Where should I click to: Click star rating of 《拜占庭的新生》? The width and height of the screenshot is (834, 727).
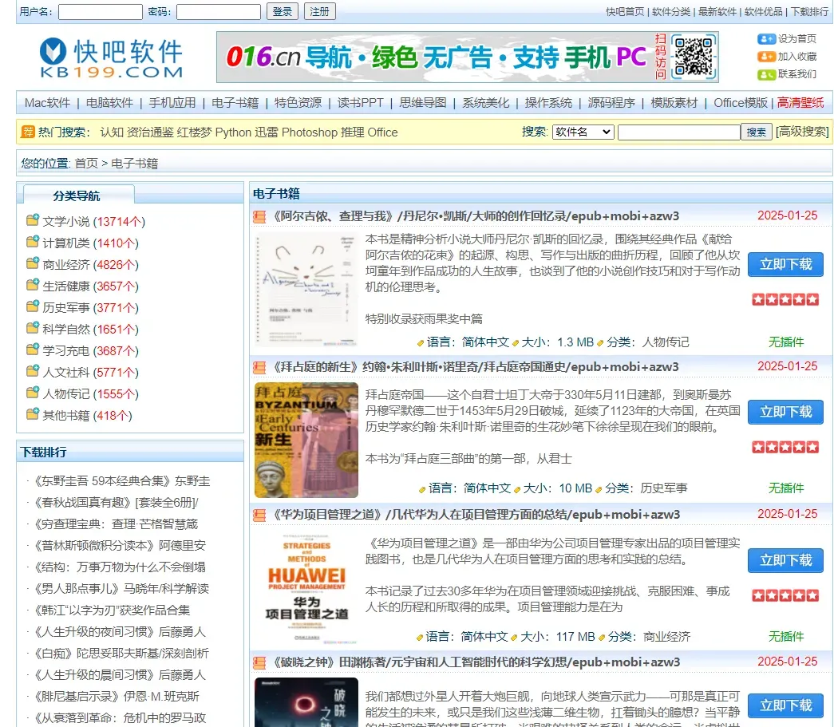pyautogui.click(x=785, y=447)
